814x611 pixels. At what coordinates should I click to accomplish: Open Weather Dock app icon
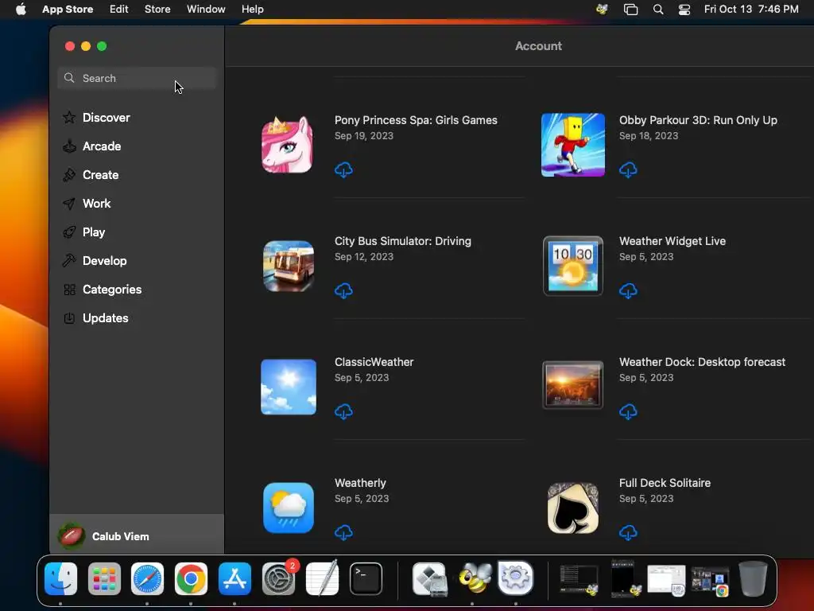coord(573,385)
